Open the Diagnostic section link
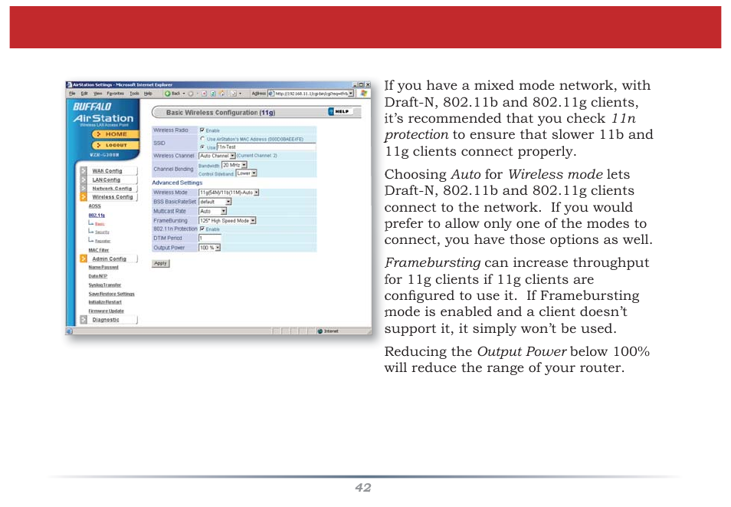 pos(106,320)
